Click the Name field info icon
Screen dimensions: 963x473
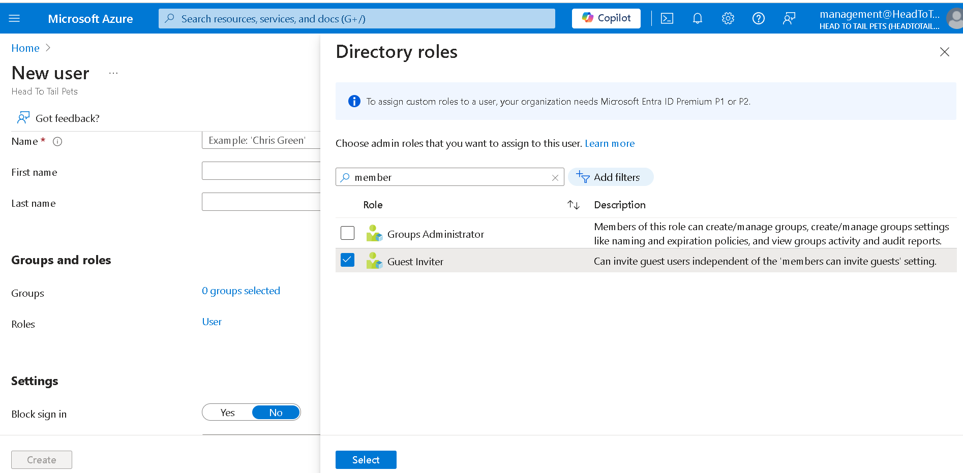57,142
